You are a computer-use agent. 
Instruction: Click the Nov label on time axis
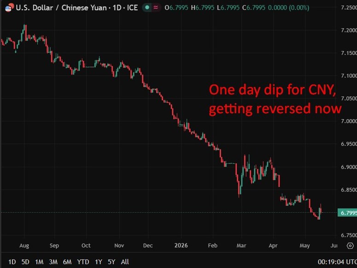point(119,246)
